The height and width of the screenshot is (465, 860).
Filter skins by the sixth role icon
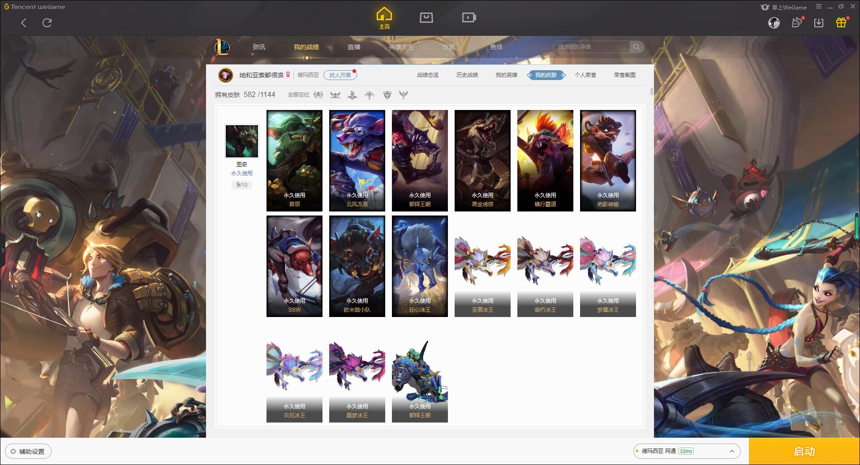[404, 95]
